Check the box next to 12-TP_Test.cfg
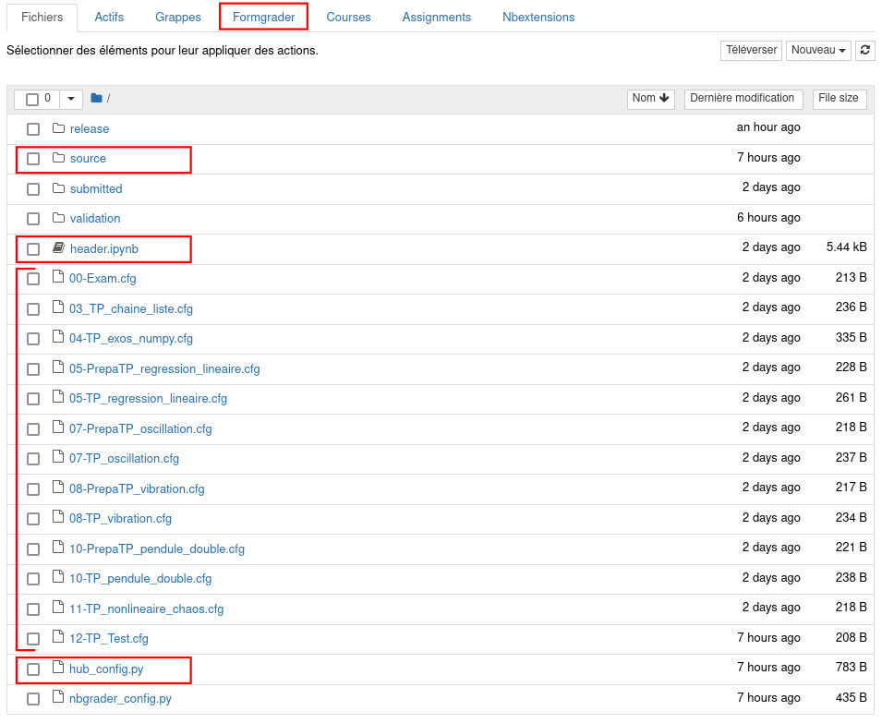882x723 pixels. 33,639
